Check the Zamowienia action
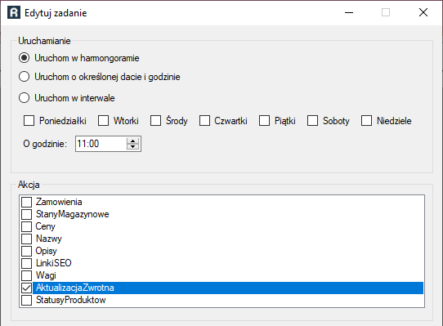 pos(26,202)
